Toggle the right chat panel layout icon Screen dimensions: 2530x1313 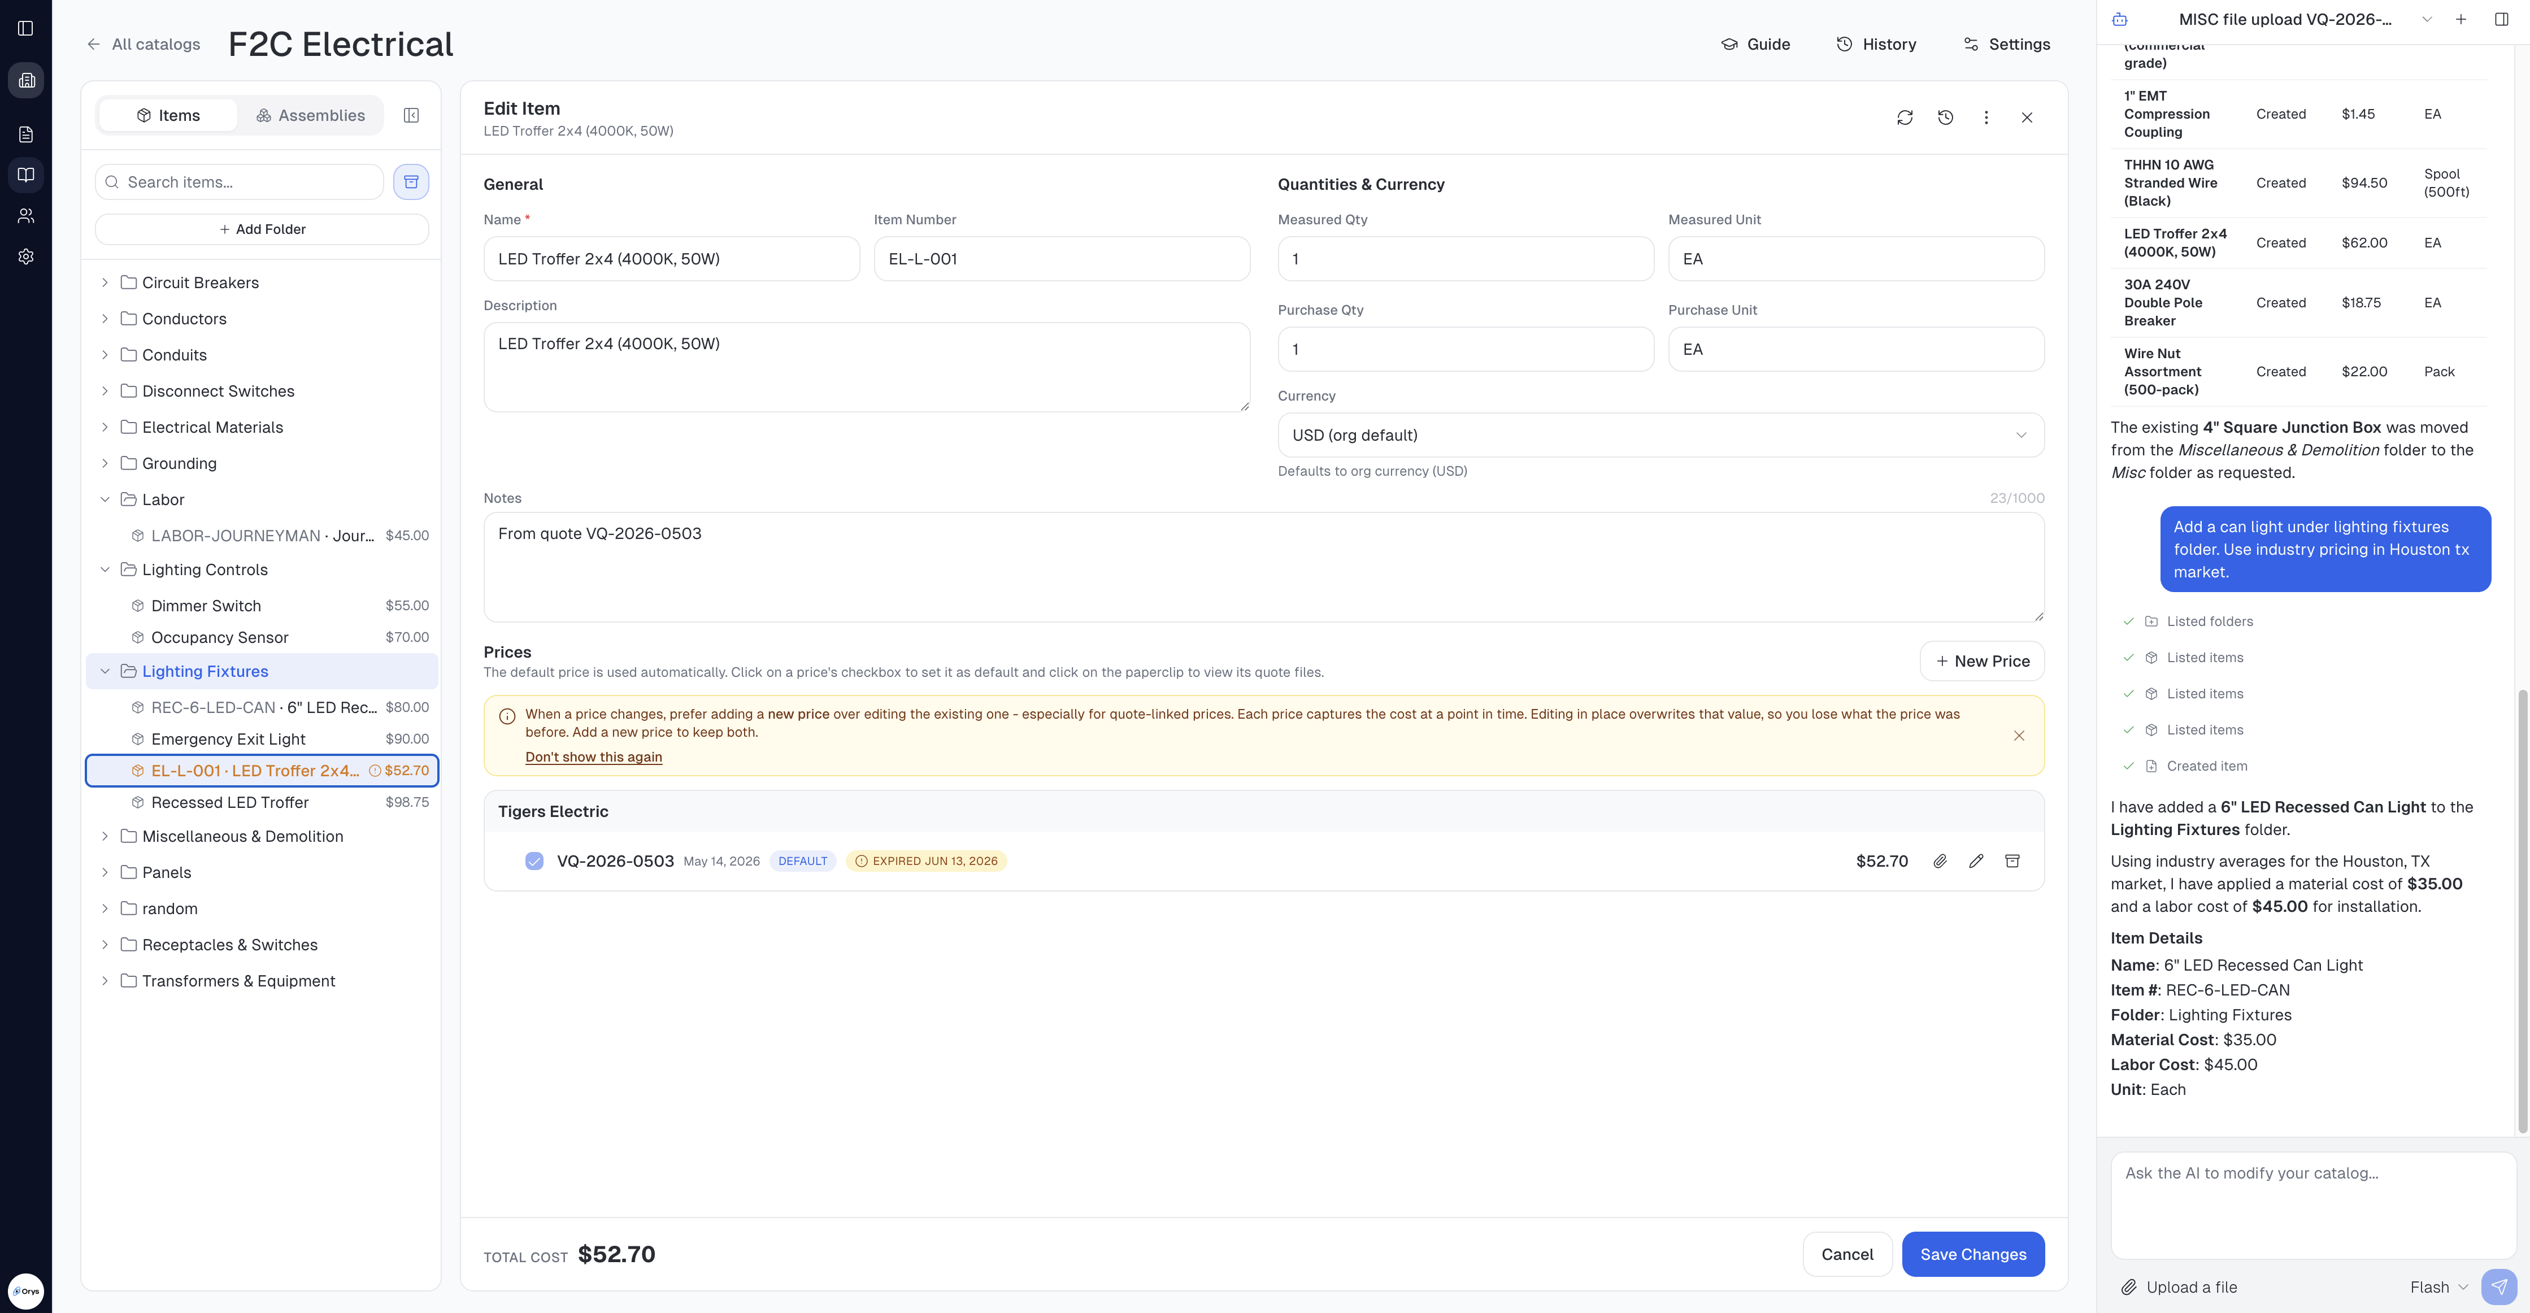click(x=2501, y=20)
